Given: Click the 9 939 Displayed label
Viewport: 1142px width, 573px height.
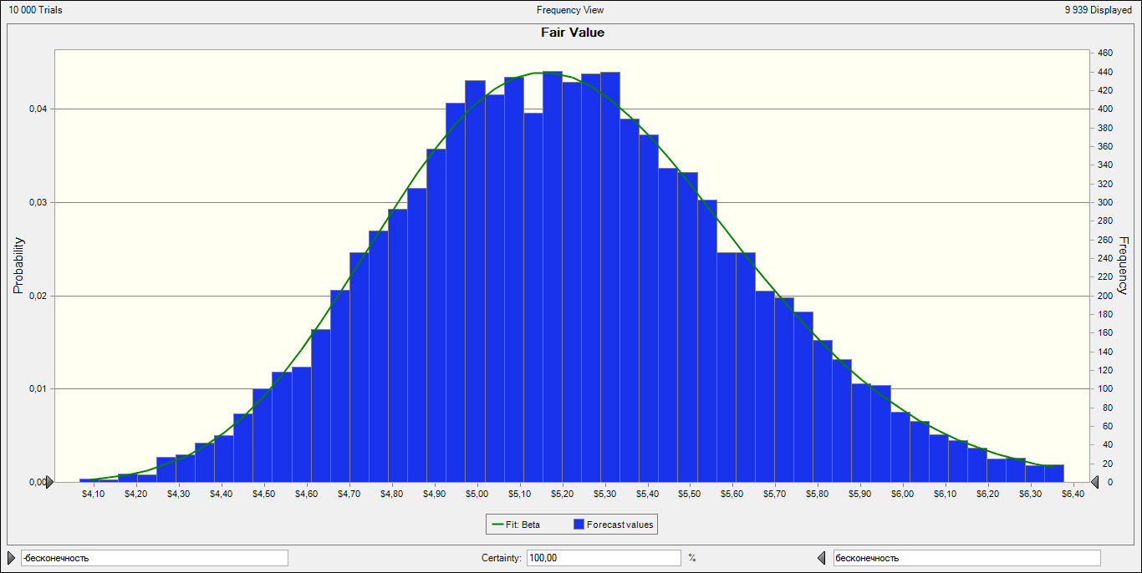Looking at the screenshot, I should (1098, 10).
